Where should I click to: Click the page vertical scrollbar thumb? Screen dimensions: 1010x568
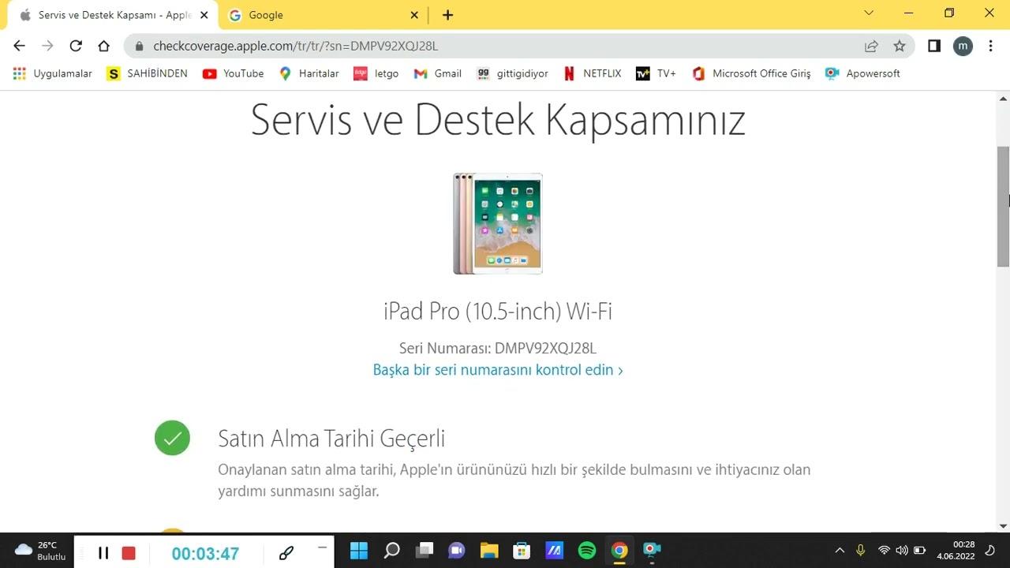(x=1003, y=207)
